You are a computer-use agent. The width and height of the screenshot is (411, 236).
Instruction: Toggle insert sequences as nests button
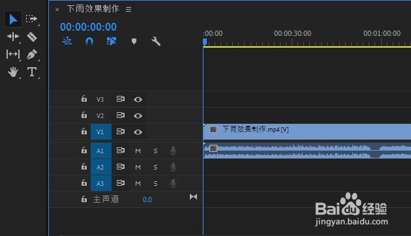pos(67,41)
